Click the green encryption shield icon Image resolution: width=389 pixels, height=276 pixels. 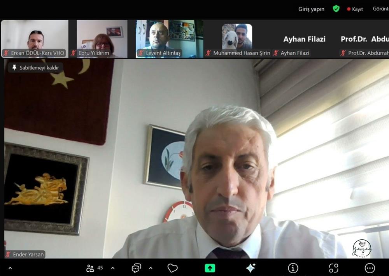[336, 9]
